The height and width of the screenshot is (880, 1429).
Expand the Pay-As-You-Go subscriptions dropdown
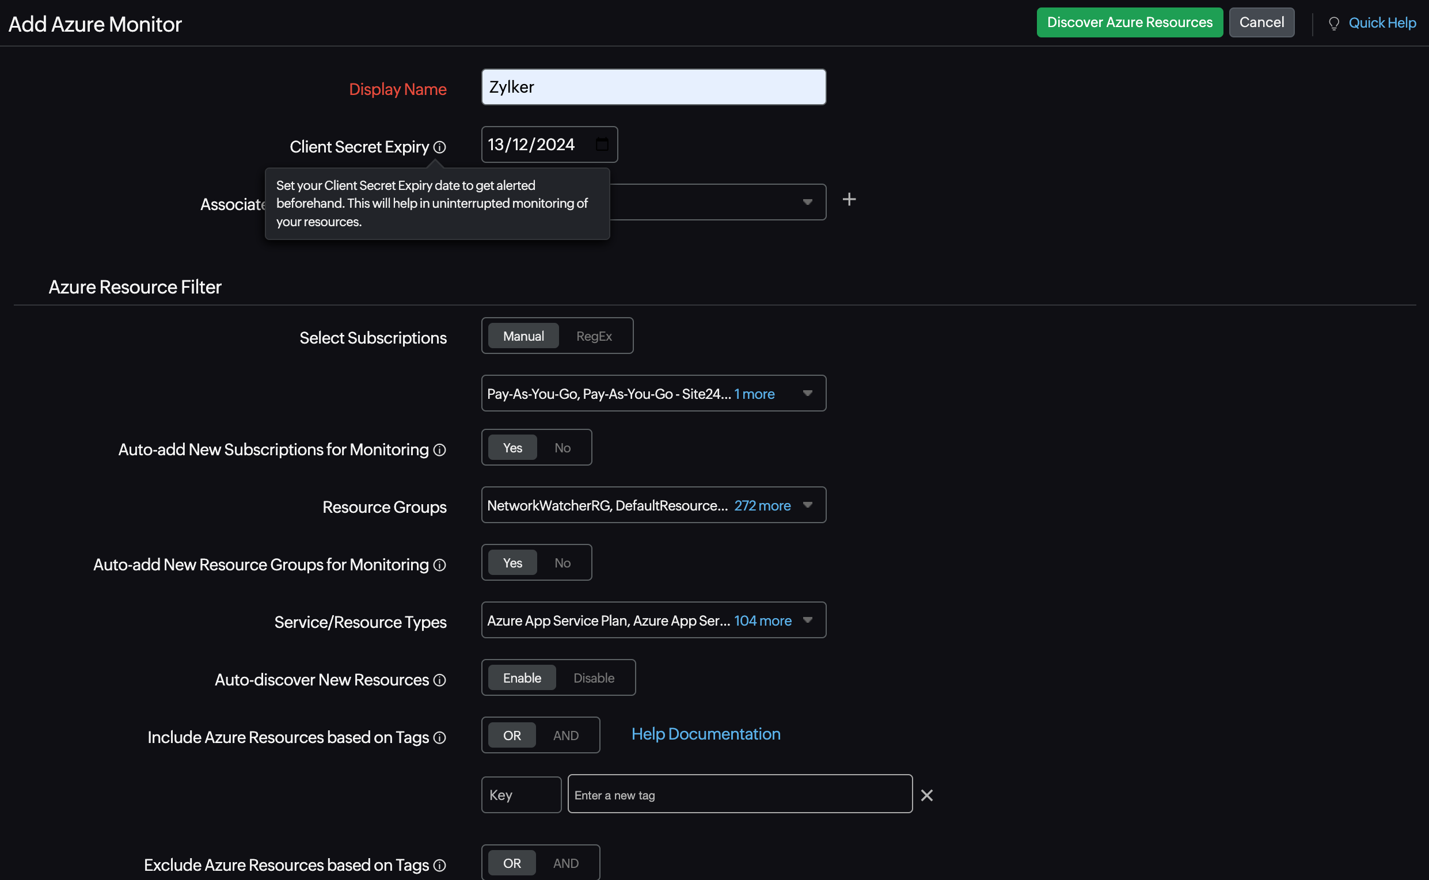click(807, 394)
